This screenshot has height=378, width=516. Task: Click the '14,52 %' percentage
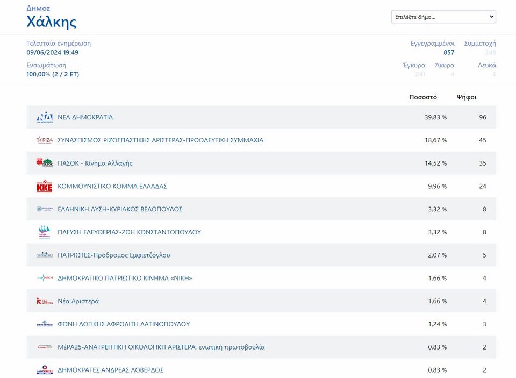click(x=436, y=163)
